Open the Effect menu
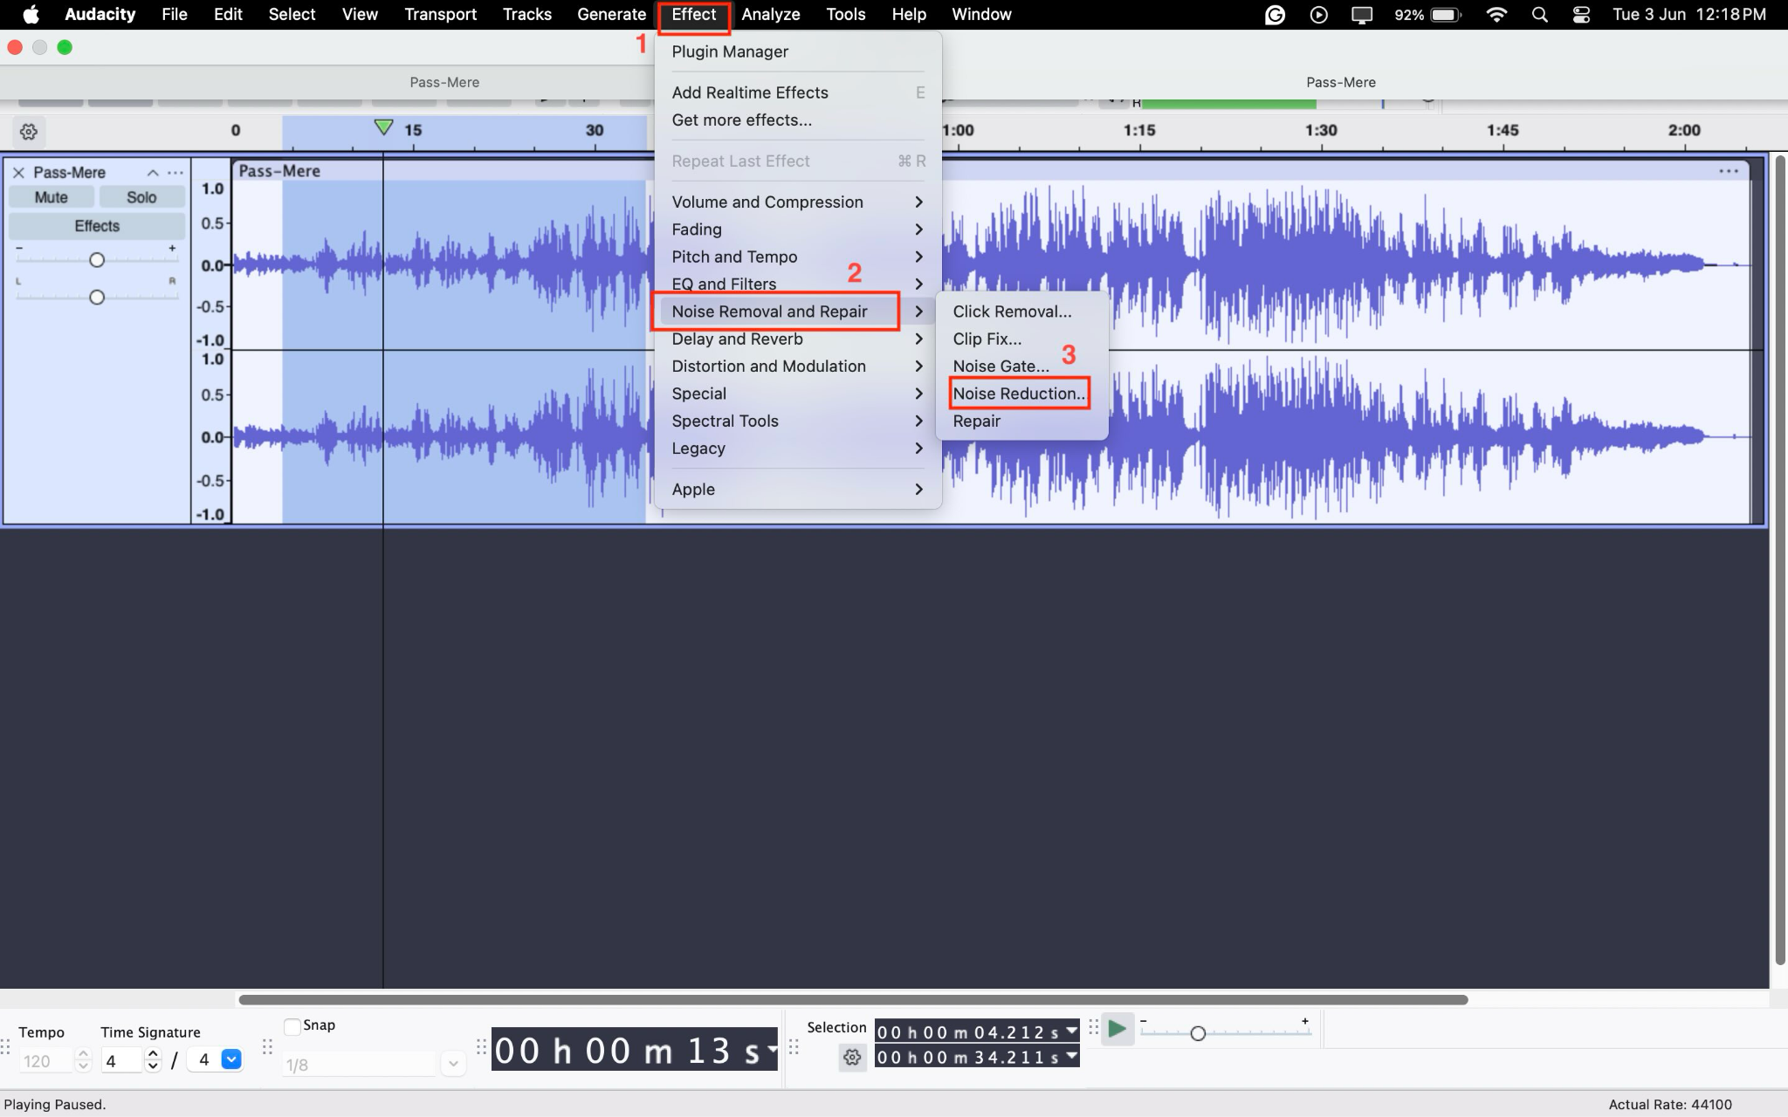1788x1117 pixels. click(x=693, y=14)
